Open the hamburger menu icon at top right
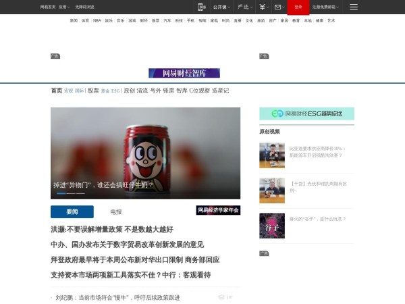The height and width of the screenshot is (304, 405). [354, 7]
